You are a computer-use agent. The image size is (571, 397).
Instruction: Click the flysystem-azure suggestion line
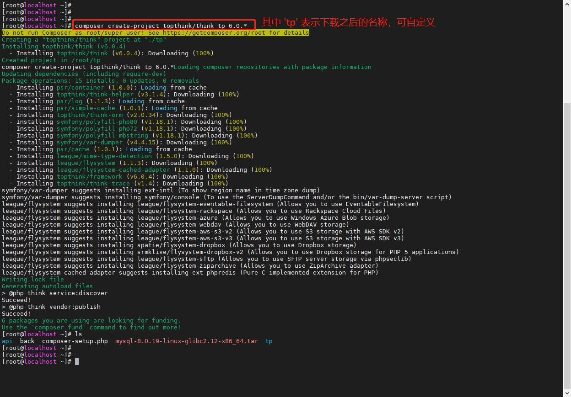pyautogui.click(x=196, y=218)
